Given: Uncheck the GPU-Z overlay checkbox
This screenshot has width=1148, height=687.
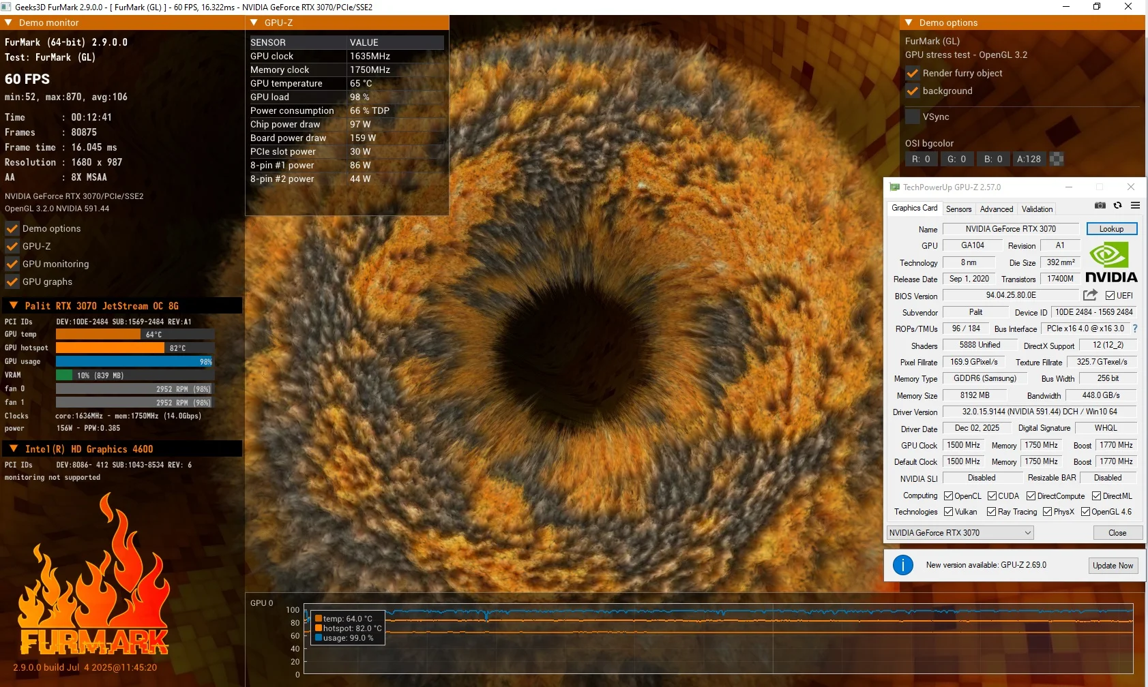Looking at the screenshot, I should 12,246.
